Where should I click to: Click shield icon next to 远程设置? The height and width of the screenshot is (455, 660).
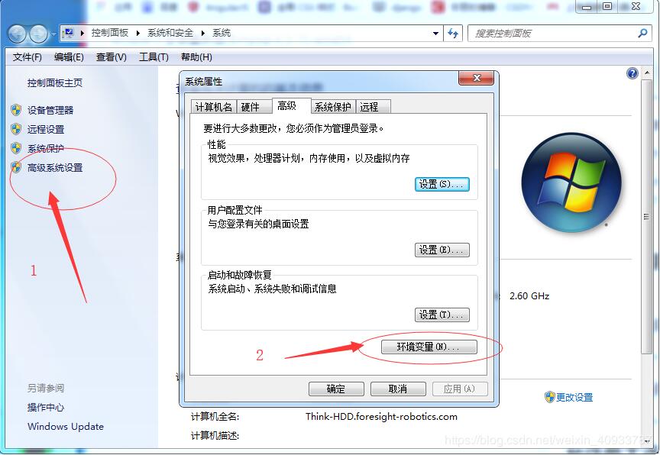coord(16,129)
